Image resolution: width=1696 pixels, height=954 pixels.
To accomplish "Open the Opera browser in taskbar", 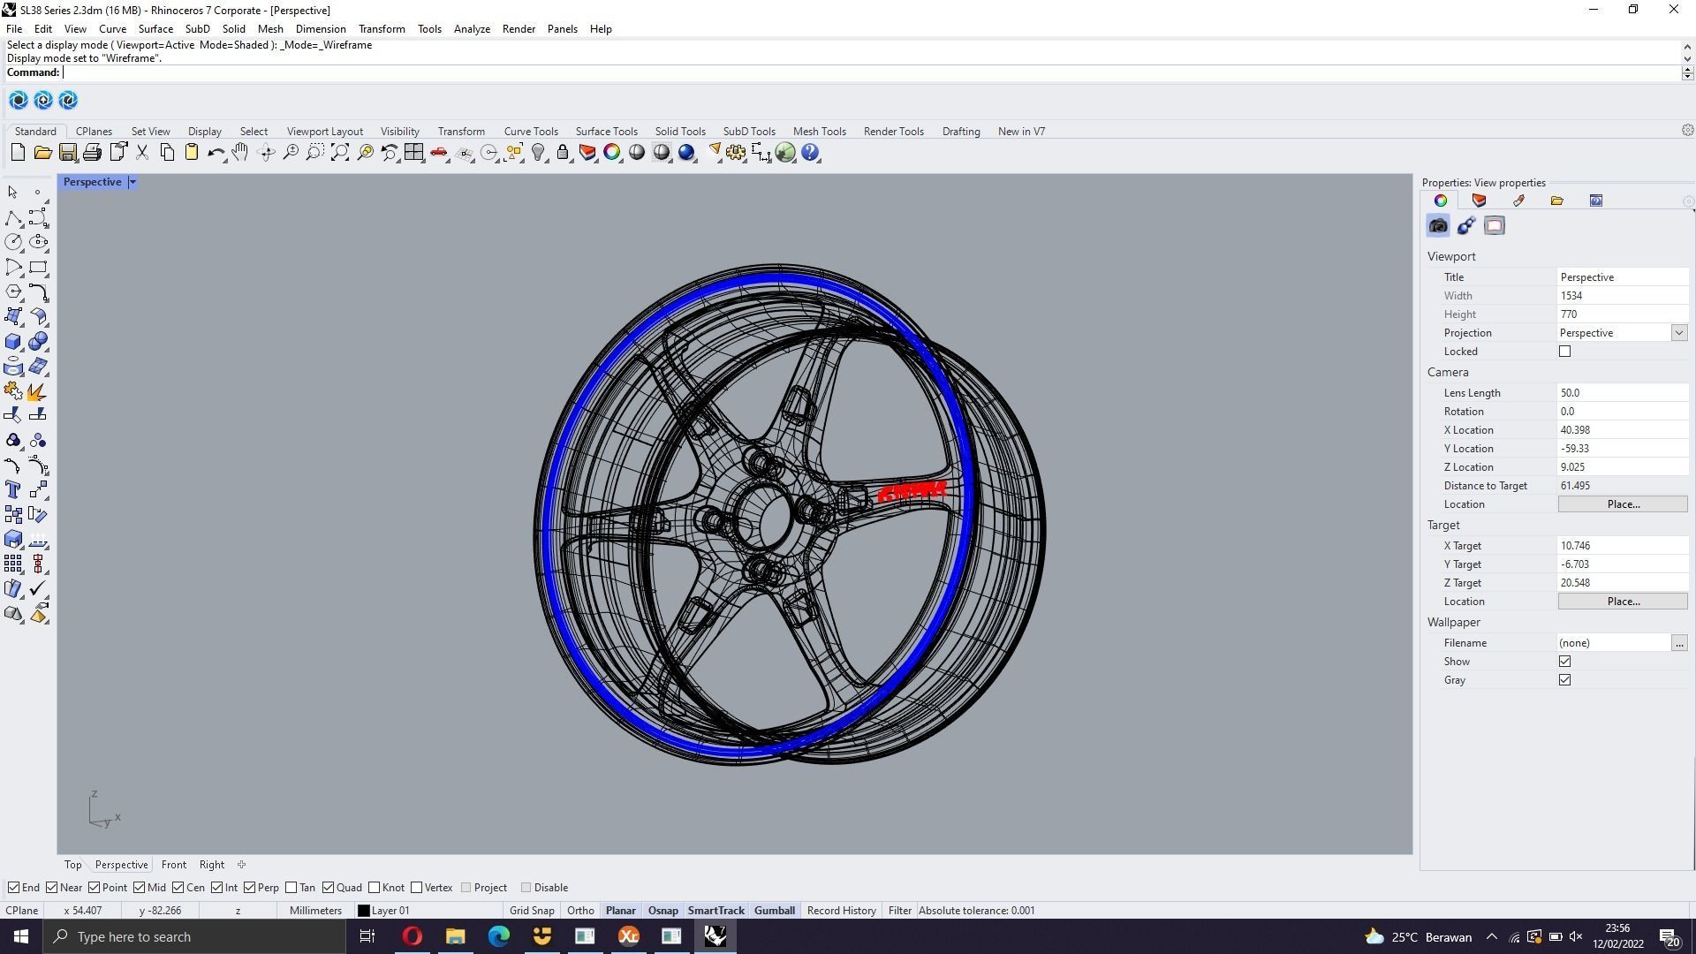I will point(413,936).
